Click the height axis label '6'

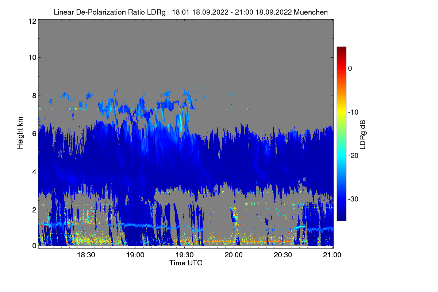coord(34,134)
